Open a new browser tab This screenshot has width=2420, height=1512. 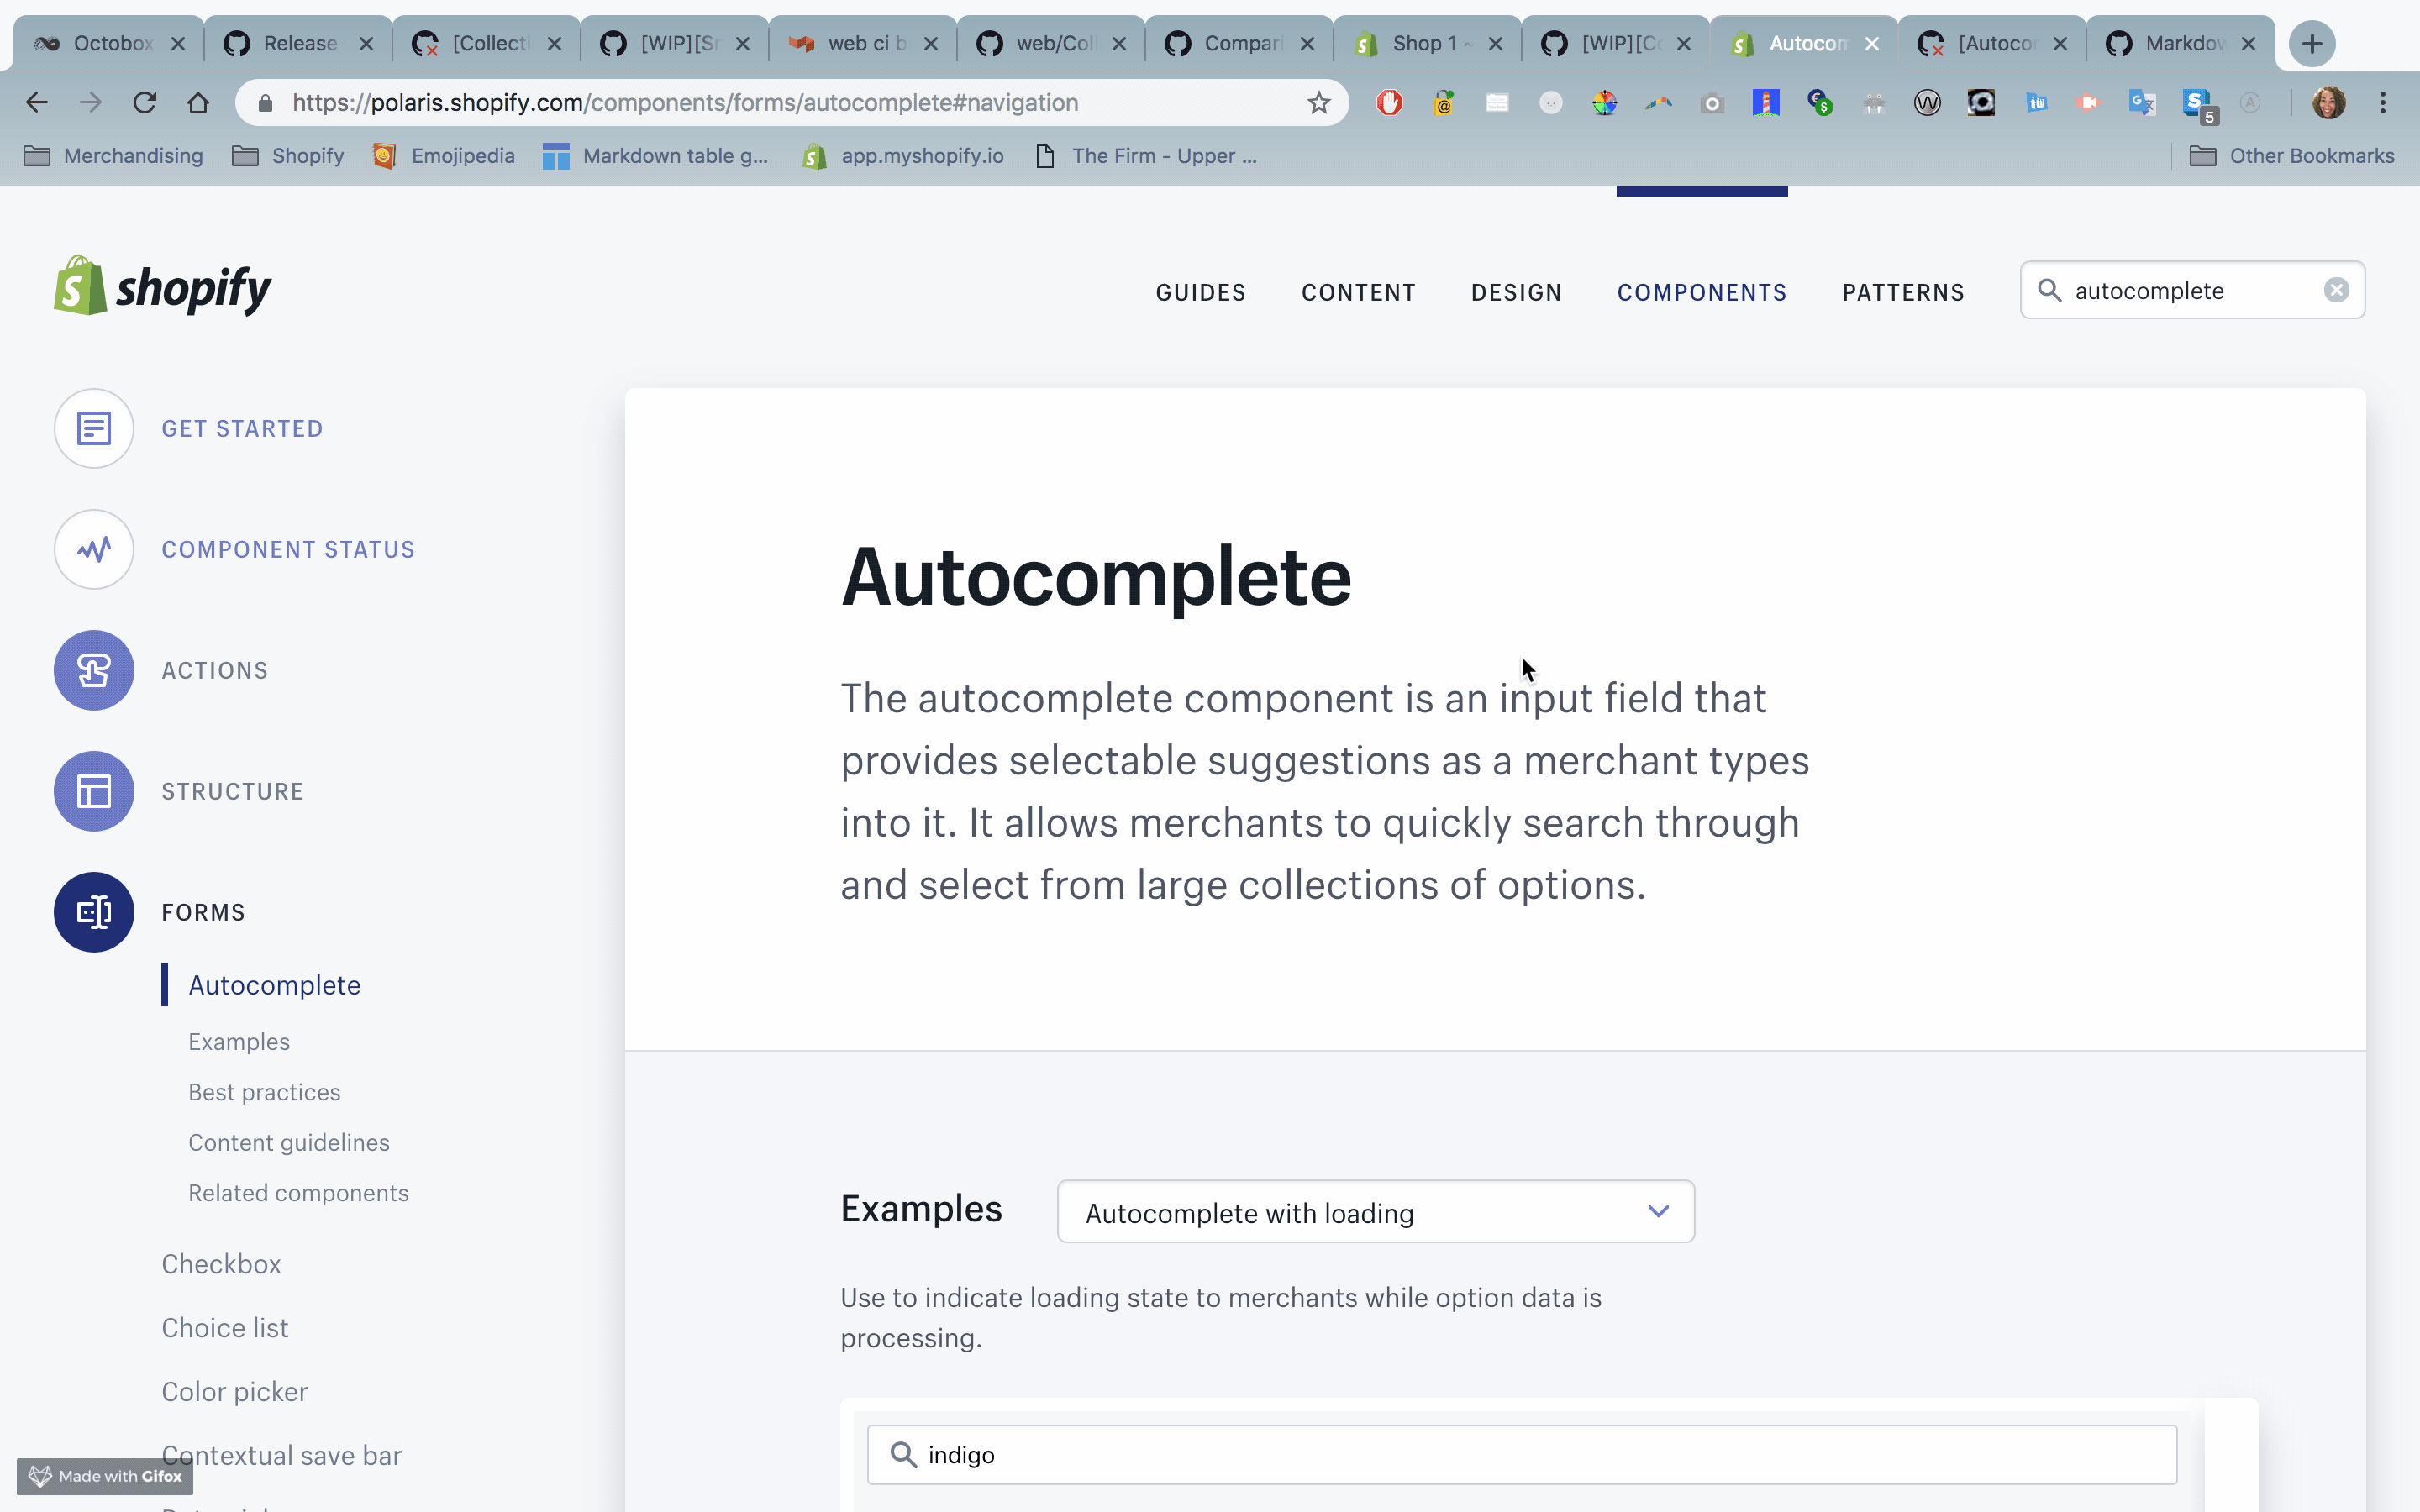(x=2311, y=43)
